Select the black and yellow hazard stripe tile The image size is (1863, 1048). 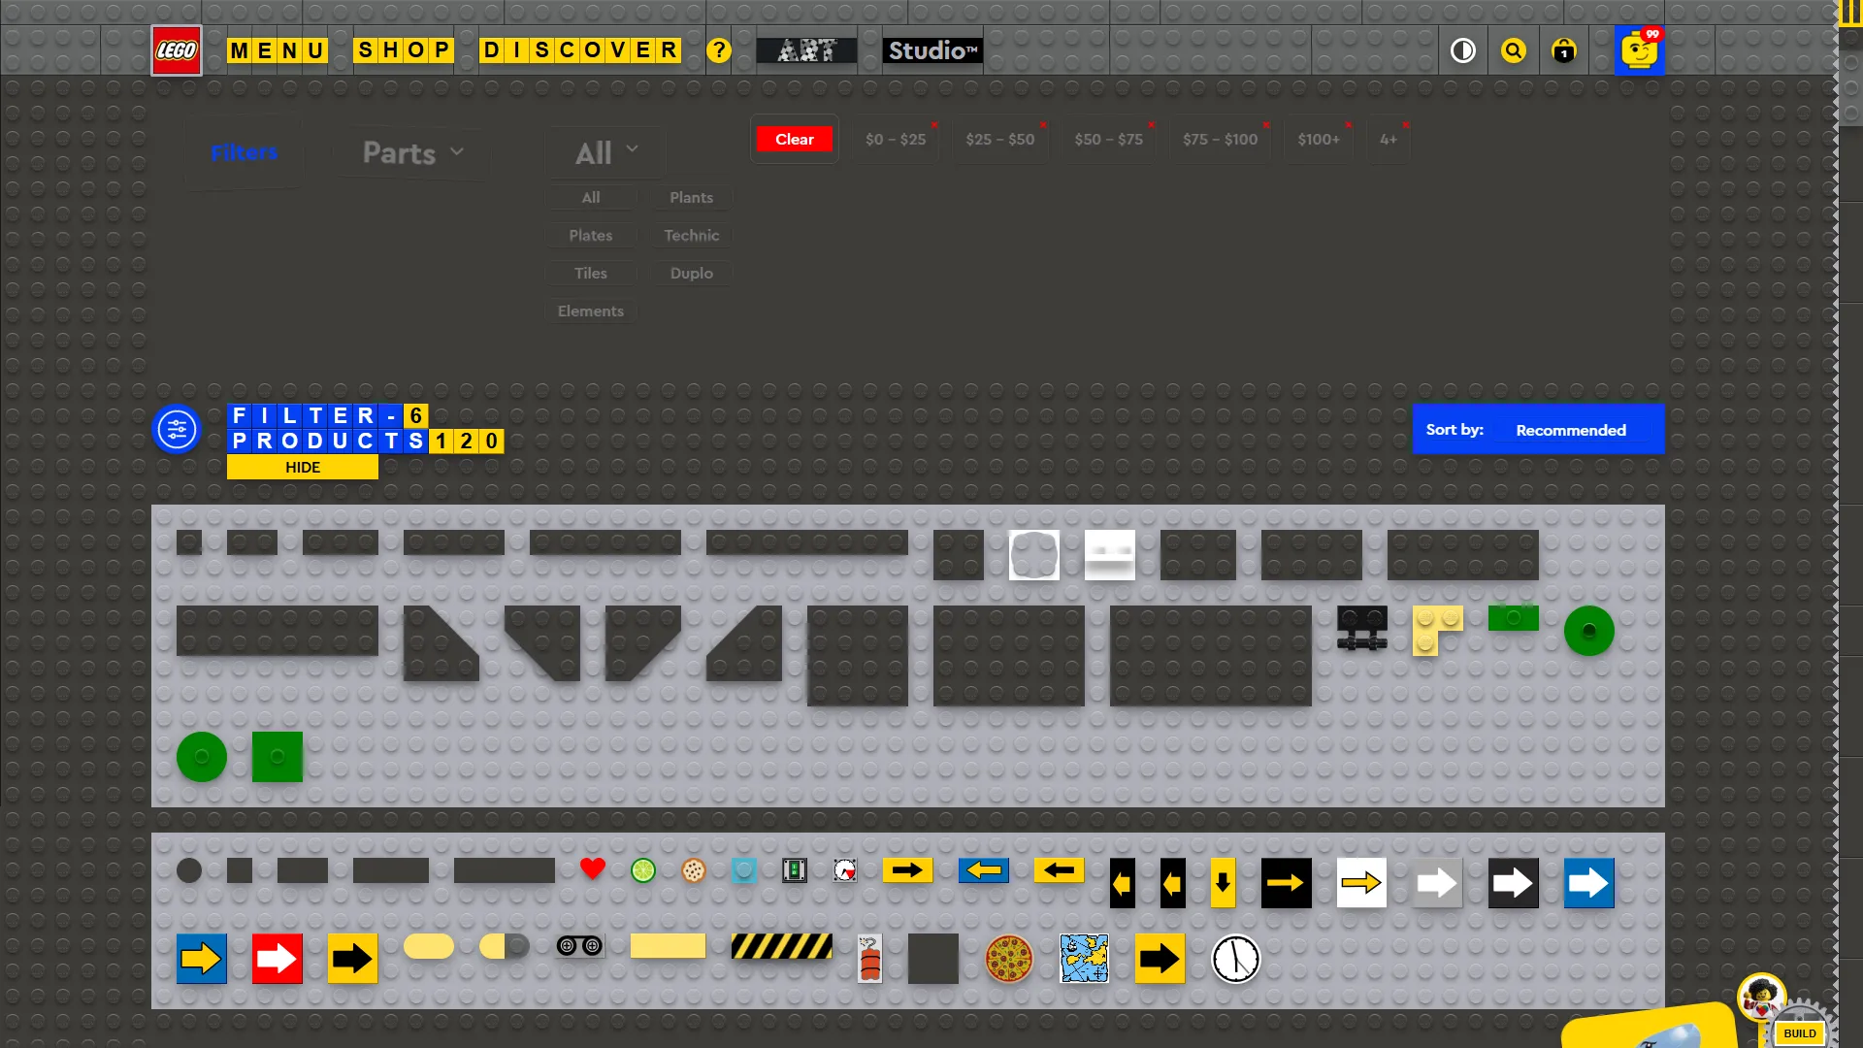click(x=782, y=946)
